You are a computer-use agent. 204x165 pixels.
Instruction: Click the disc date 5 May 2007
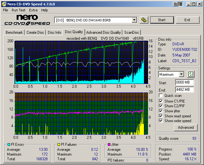click(181, 55)
